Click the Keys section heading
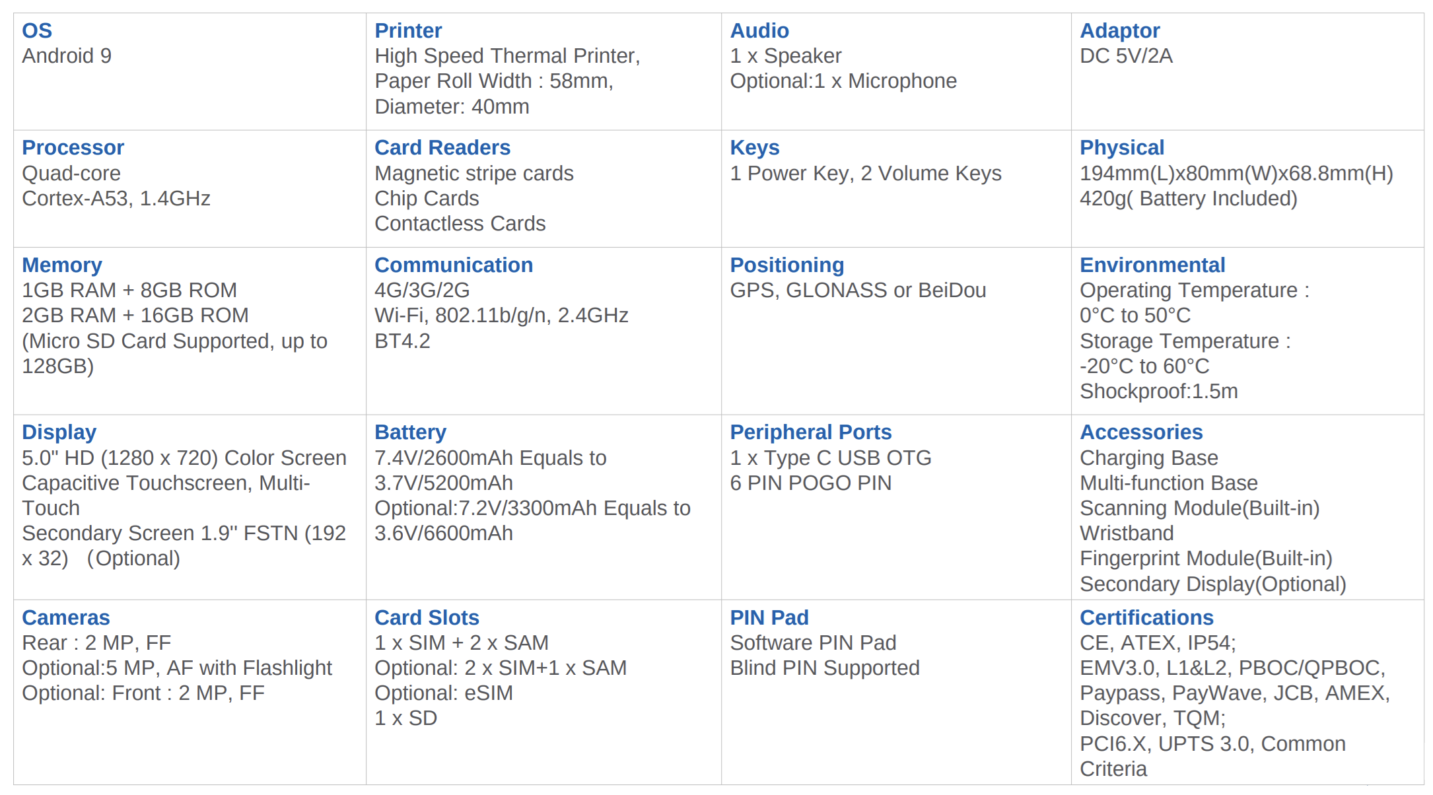 pos(754,147)
